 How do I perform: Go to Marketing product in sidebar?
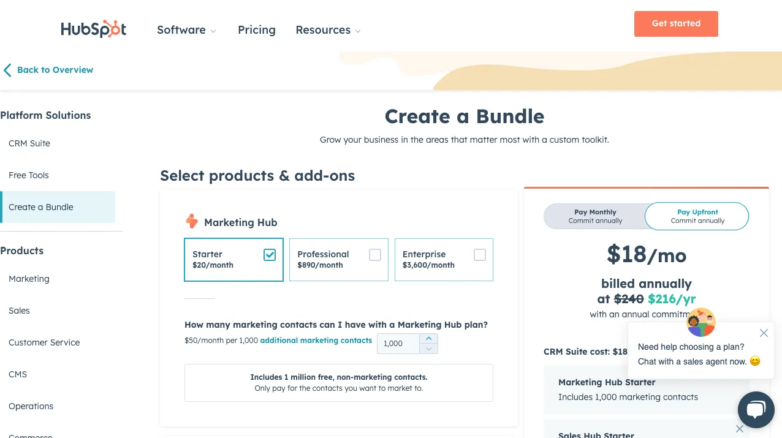(29, 279)
